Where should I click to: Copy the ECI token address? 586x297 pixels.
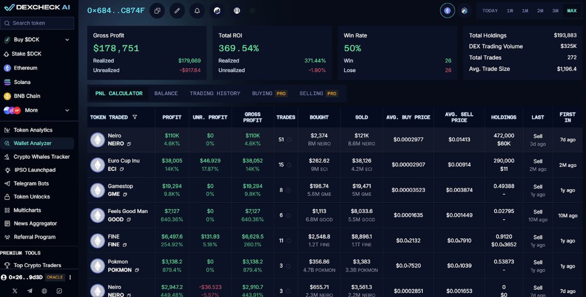(122, 169)
